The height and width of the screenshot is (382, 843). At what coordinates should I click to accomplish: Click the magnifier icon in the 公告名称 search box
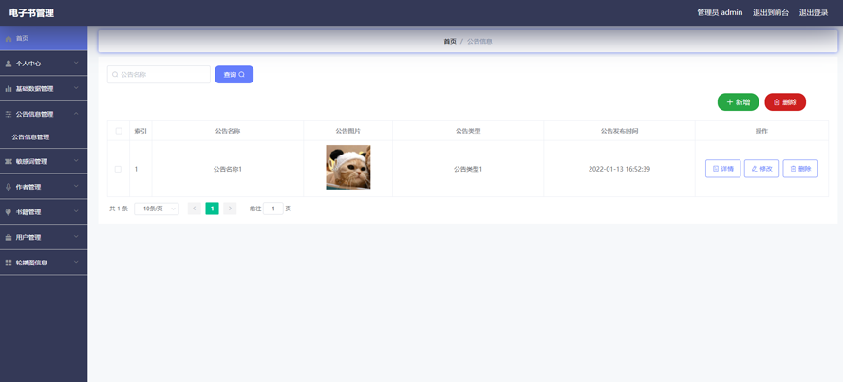(x=115, y=75)
